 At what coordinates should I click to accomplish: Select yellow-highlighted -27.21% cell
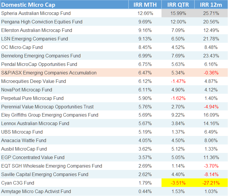point(211,183)
